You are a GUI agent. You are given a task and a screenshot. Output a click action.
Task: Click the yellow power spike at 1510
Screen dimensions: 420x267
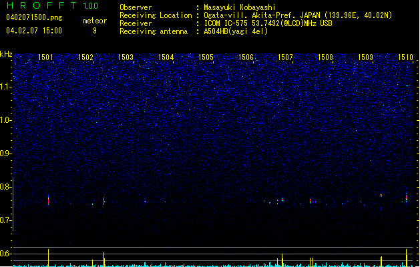click(x=407, y=258)
